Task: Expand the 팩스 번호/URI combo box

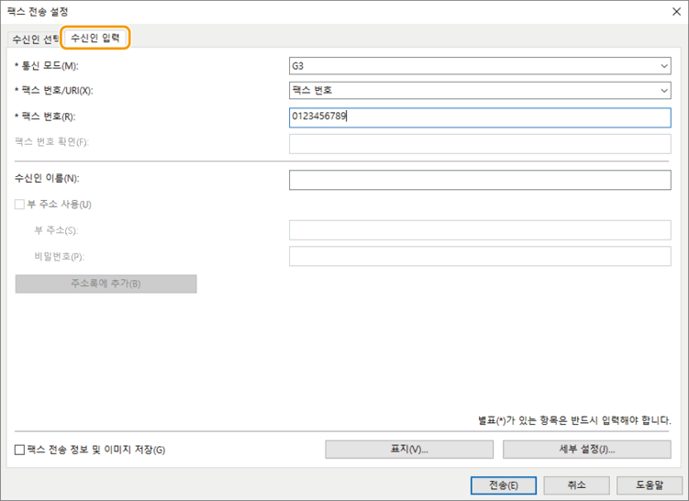Action: [x=480, y=90]
